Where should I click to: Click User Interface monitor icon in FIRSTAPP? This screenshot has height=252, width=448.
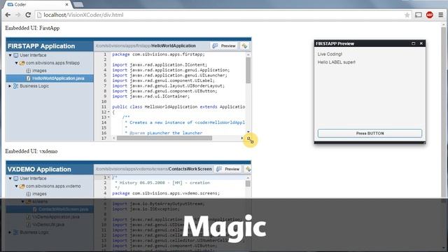16,55
